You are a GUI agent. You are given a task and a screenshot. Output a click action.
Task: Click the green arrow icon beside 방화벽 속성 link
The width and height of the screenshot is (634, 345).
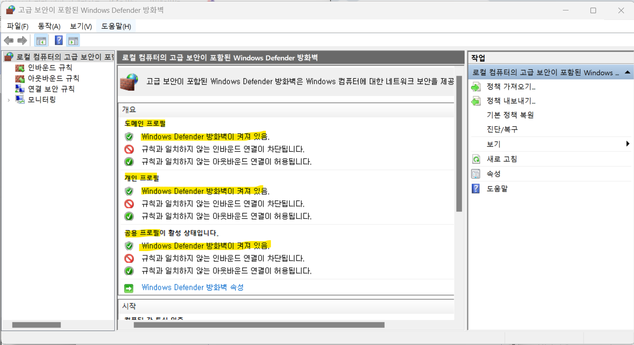pyautogui.click(x=129, y=288)
